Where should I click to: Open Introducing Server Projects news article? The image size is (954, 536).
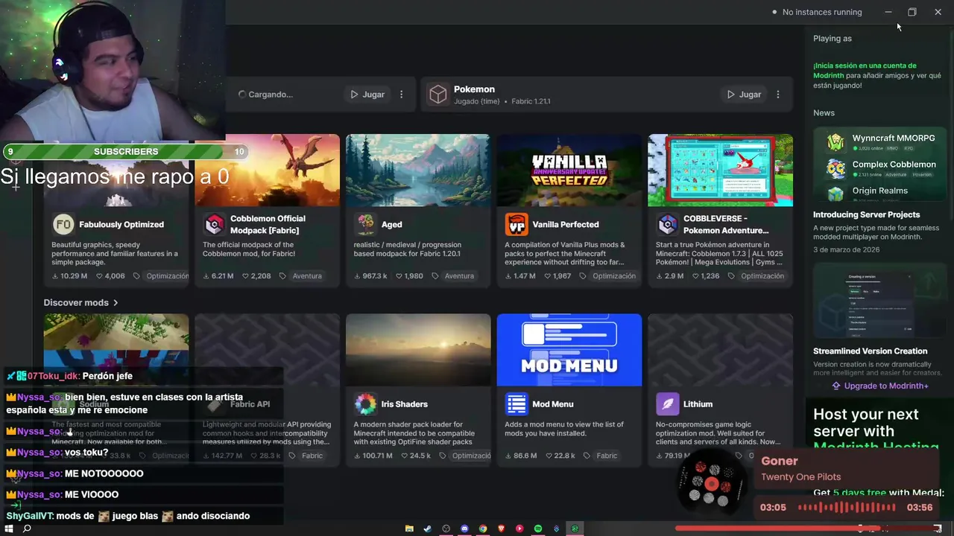click(x=866, y=214)
